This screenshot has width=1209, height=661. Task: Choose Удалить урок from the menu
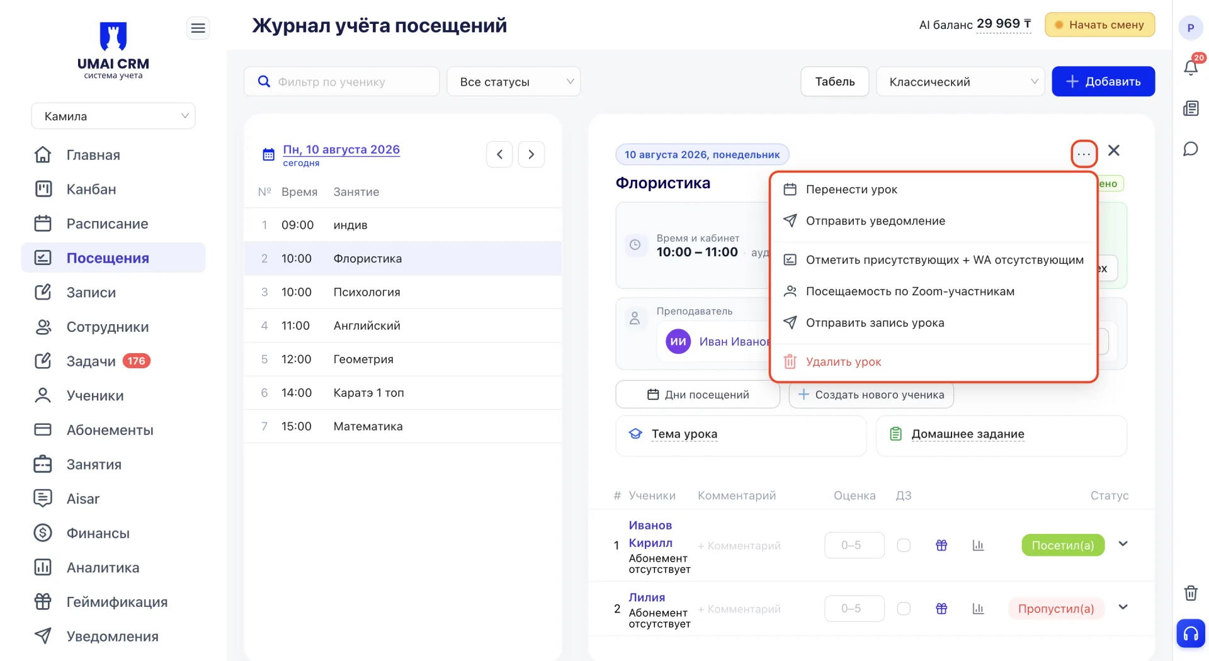click(x=934, y=362)
